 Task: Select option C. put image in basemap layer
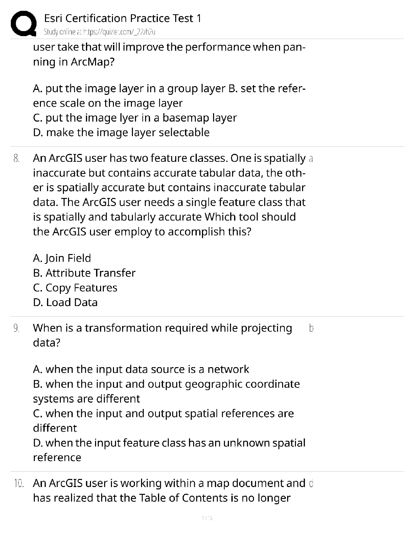point(135,118)
